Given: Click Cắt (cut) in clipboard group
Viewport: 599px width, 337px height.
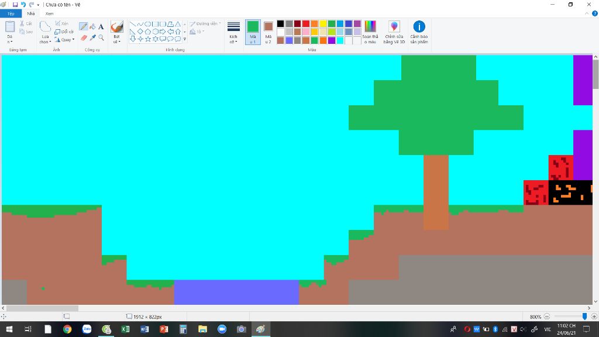Looking at the screenshot, I should coord(26,23).
